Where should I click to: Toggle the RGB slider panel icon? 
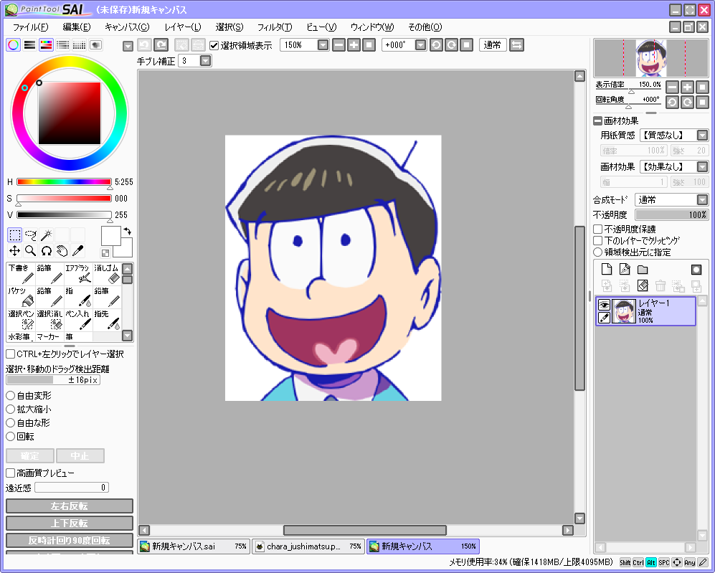[29, 44]
